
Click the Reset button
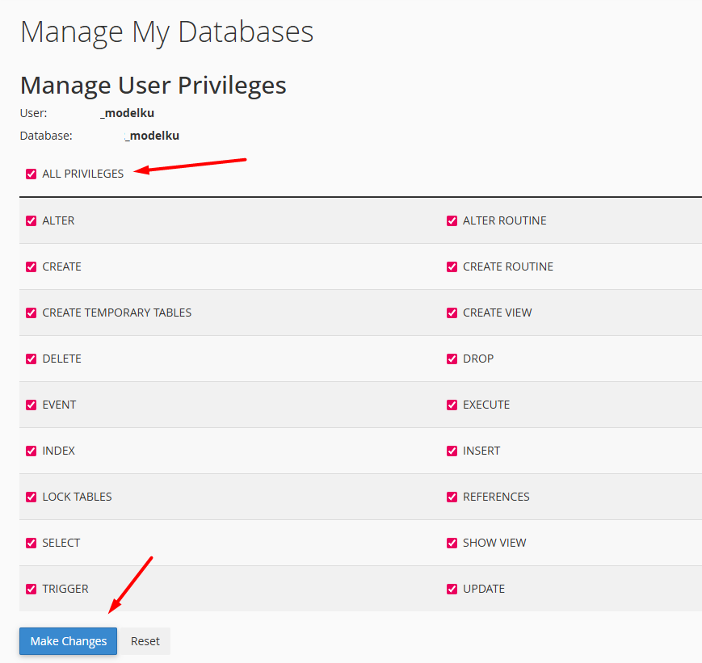click(x=145, y=640)
